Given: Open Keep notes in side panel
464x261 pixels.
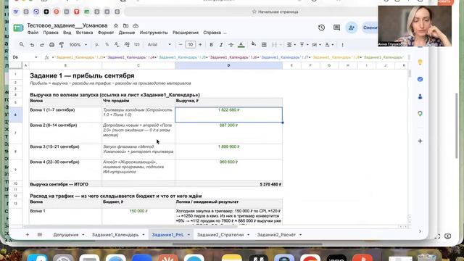Looking at the screenshot, I should tap(420, 62).
